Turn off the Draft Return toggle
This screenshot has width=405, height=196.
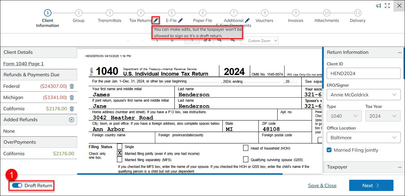click(x=17, y=185)
